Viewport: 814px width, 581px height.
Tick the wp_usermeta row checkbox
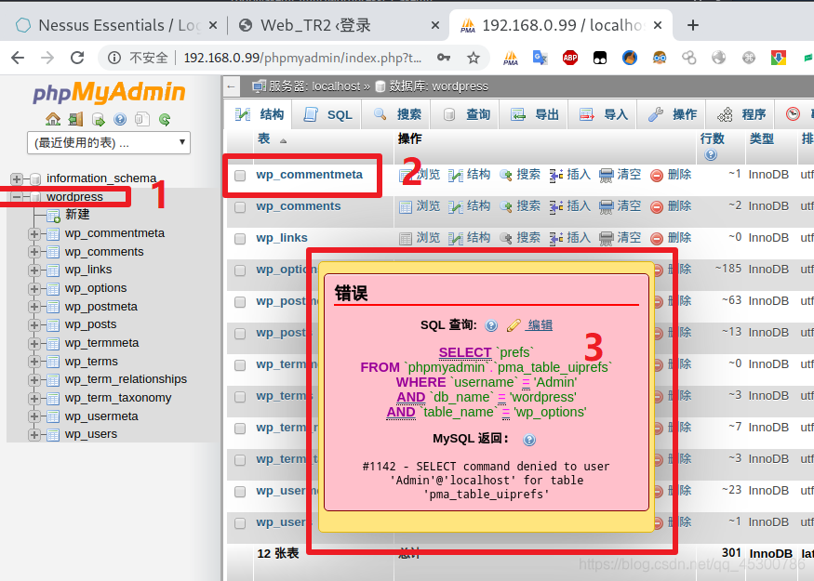(x=240, y=491)
